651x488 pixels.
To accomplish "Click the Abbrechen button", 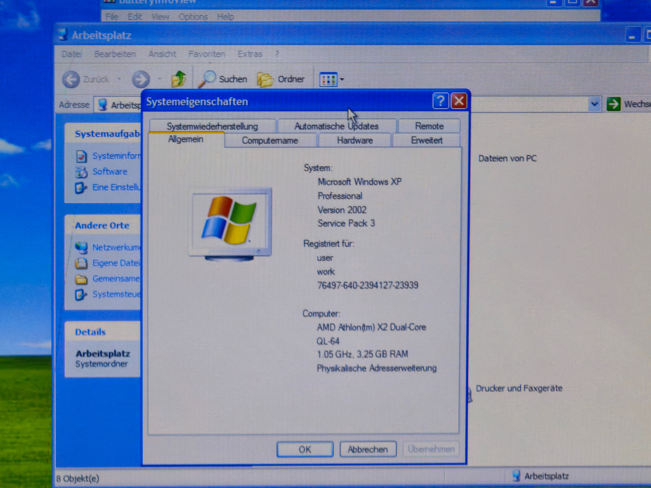I will tap(367, 449).
